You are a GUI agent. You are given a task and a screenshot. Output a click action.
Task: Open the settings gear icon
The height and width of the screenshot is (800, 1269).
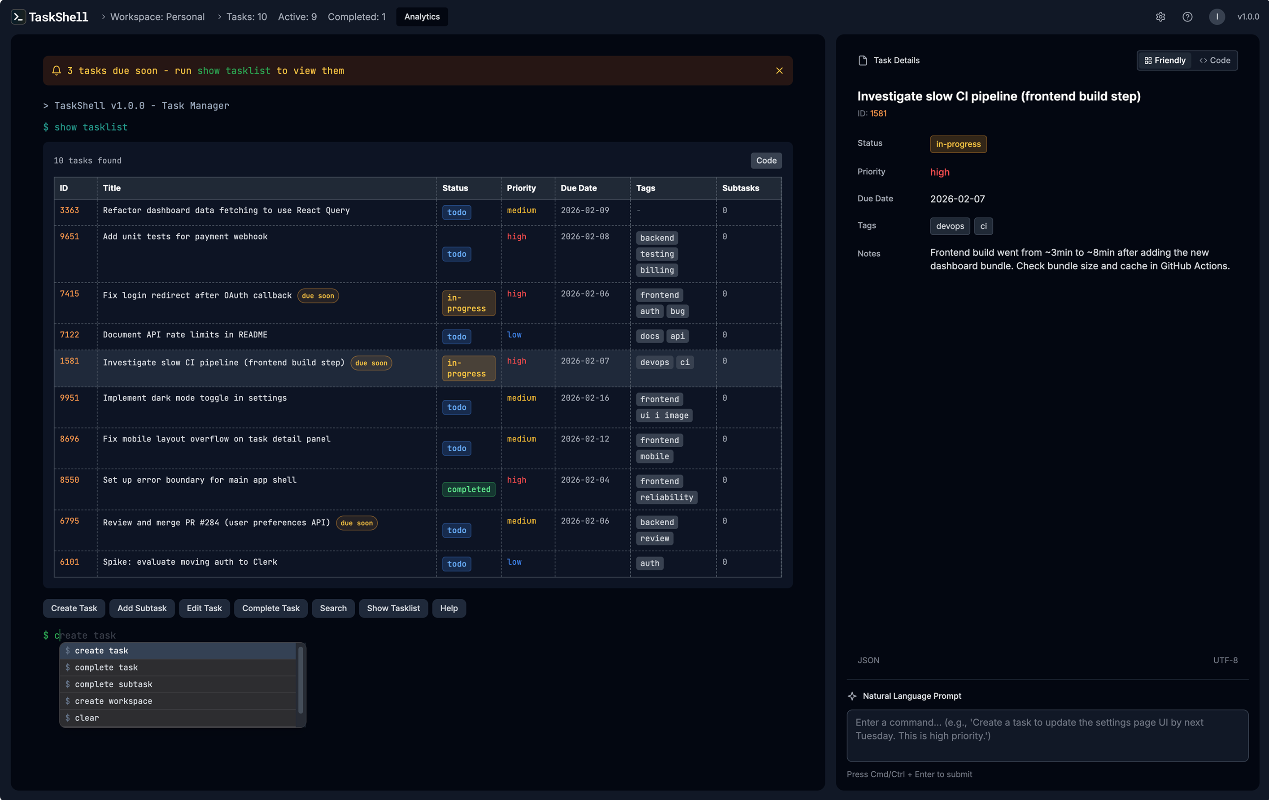[x=1160, y=16]
